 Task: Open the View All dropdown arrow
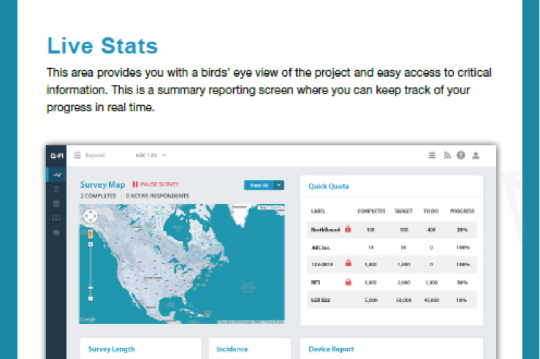pos(279,186)
